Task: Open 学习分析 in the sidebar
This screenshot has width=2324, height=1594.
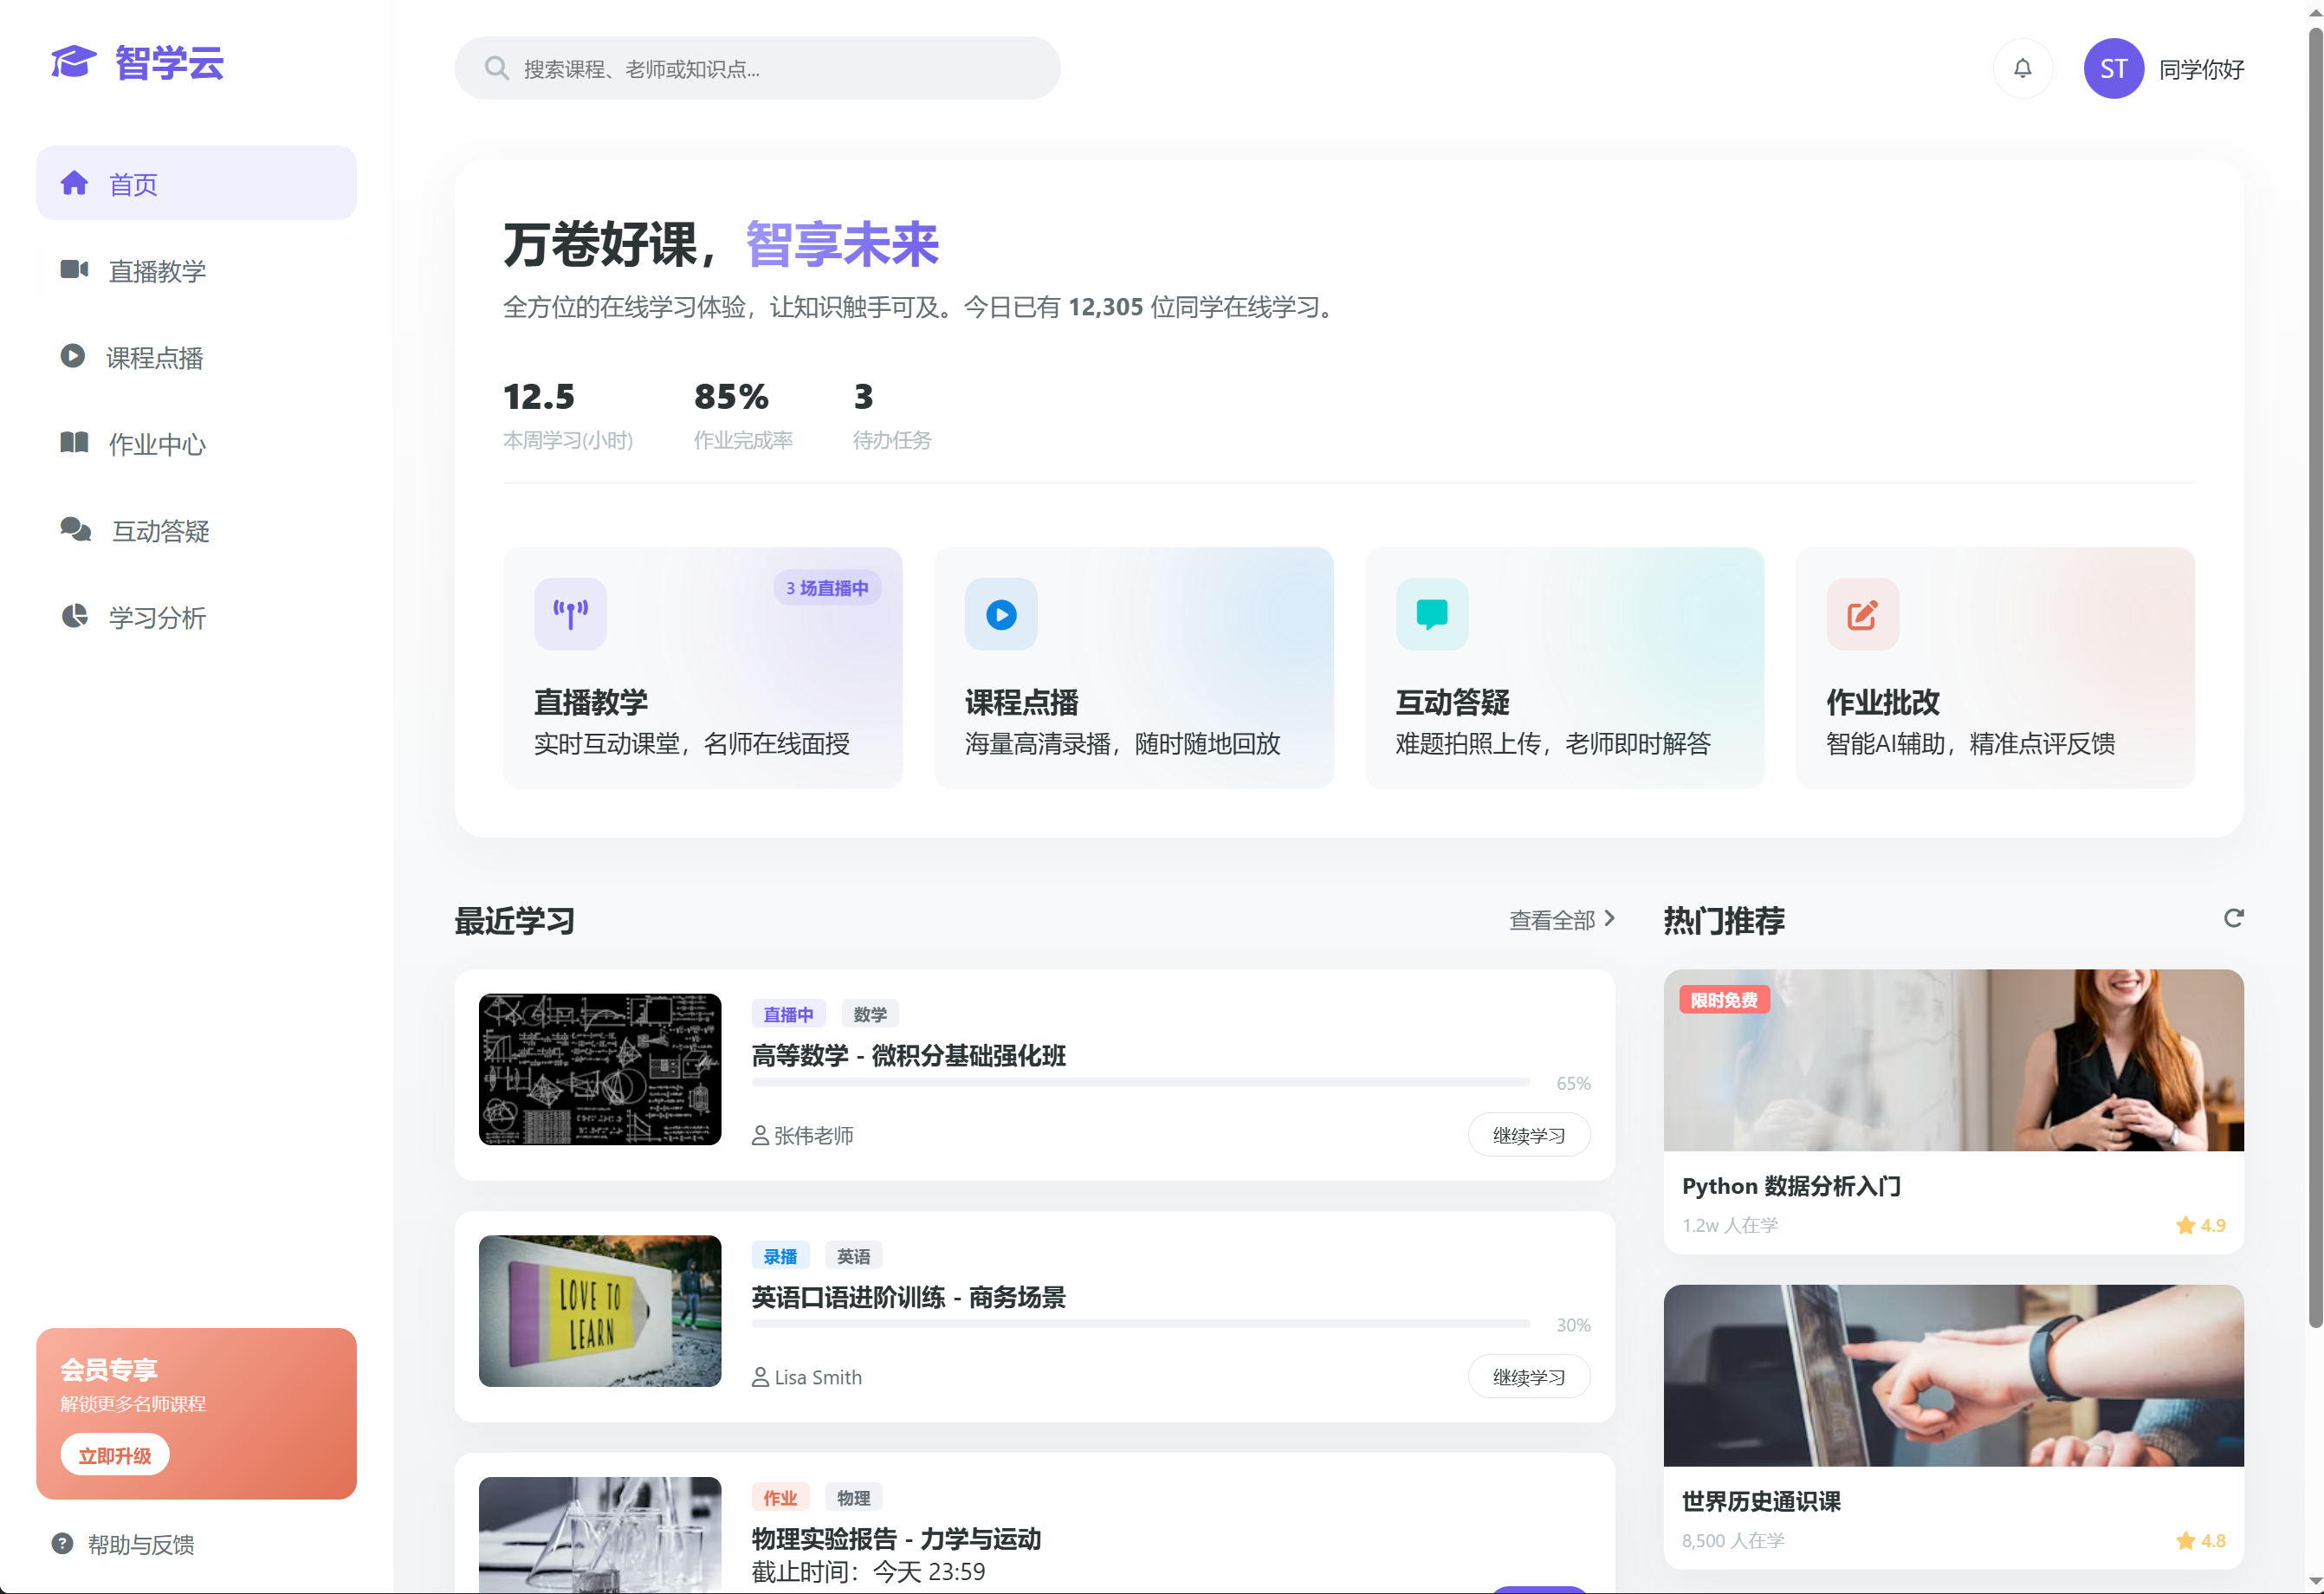Action: pos(196,617)
